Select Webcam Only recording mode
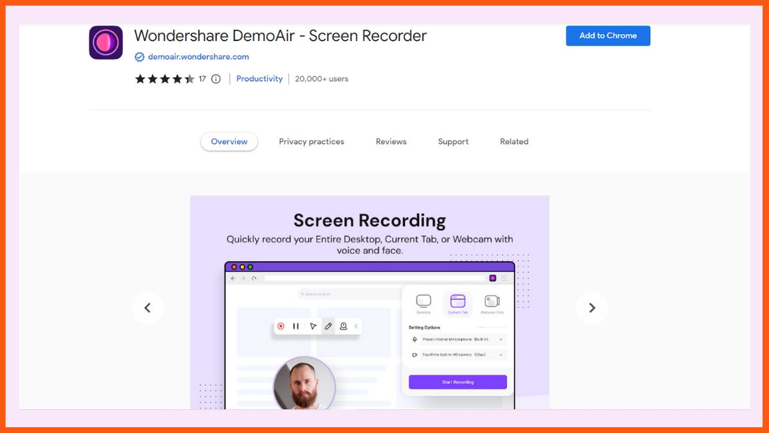Screen dimensions: 769x433 (492, 301)
